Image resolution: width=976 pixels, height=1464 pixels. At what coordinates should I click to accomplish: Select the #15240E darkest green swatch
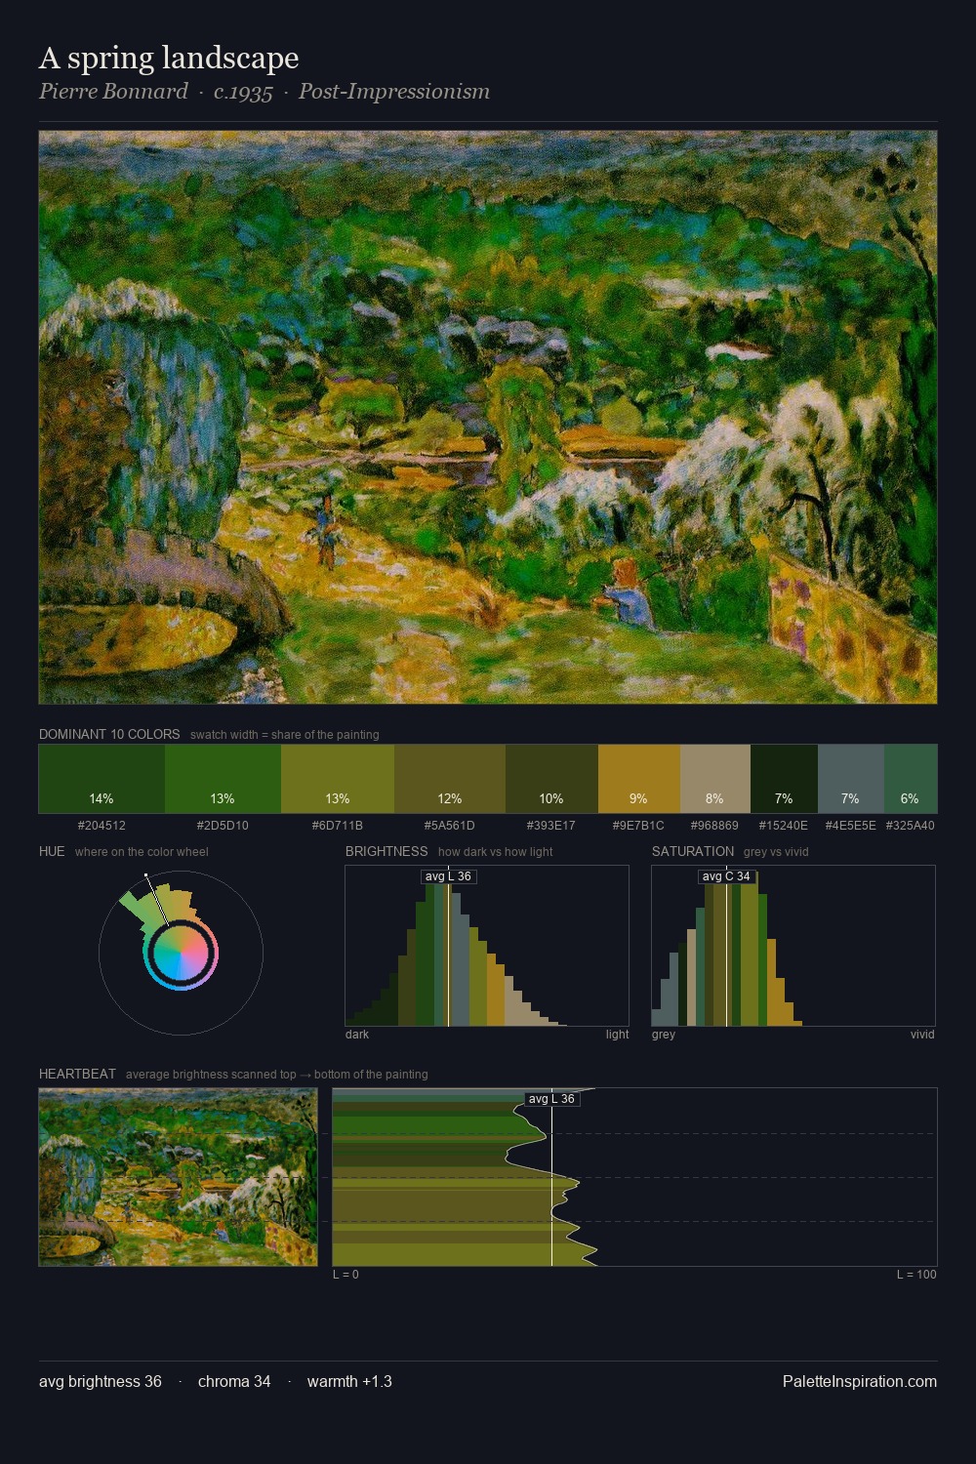pyautogui.click(x=784, y=779)
